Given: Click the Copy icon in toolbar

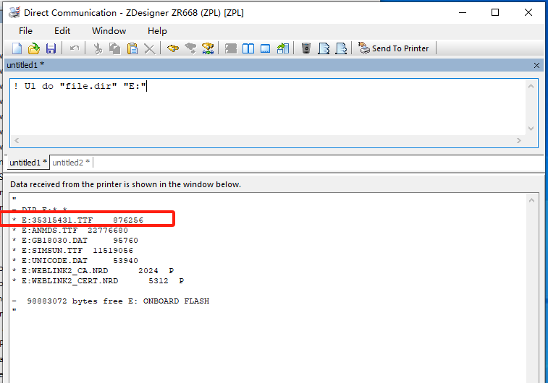Looking at the screenshot, I should (x=115, y=48).
